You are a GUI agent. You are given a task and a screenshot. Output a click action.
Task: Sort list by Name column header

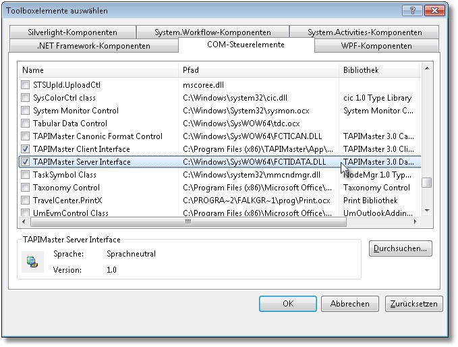coord(98,70)
